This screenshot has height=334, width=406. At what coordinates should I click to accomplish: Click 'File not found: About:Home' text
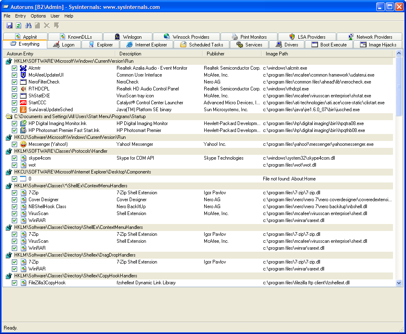[x=289, y=179]
